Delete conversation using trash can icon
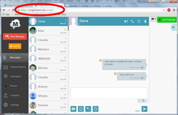This screenshot has height=115, width=178. coord(145,21)
